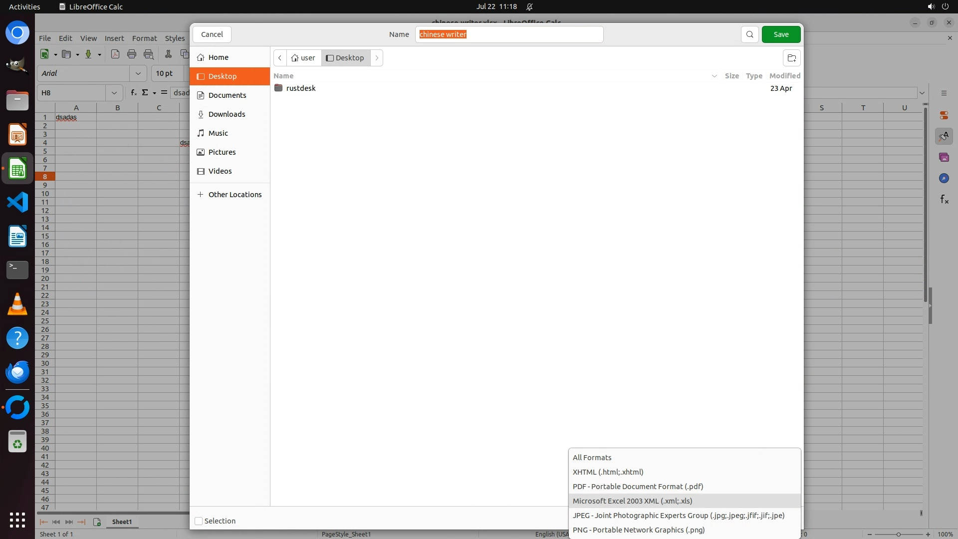Launch VLC from the dock

[x=17, y=304]
